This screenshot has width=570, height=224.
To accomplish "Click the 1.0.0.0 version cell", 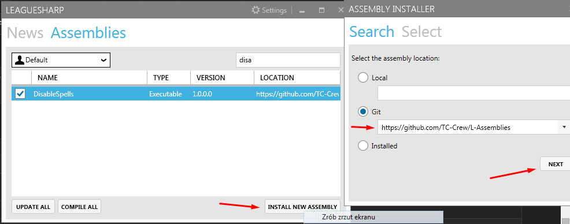I will coord(202,94).
